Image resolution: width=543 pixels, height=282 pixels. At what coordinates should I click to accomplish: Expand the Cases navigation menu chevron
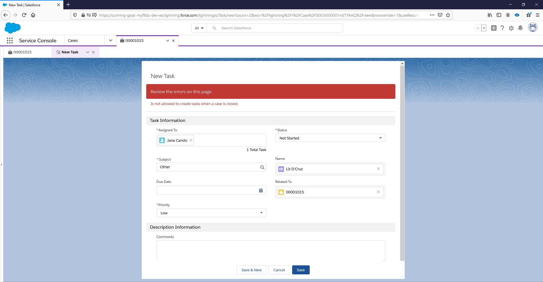(111, 40)
